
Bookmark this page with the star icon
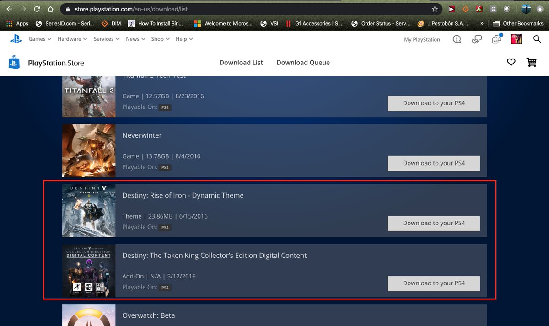point(435,9)
